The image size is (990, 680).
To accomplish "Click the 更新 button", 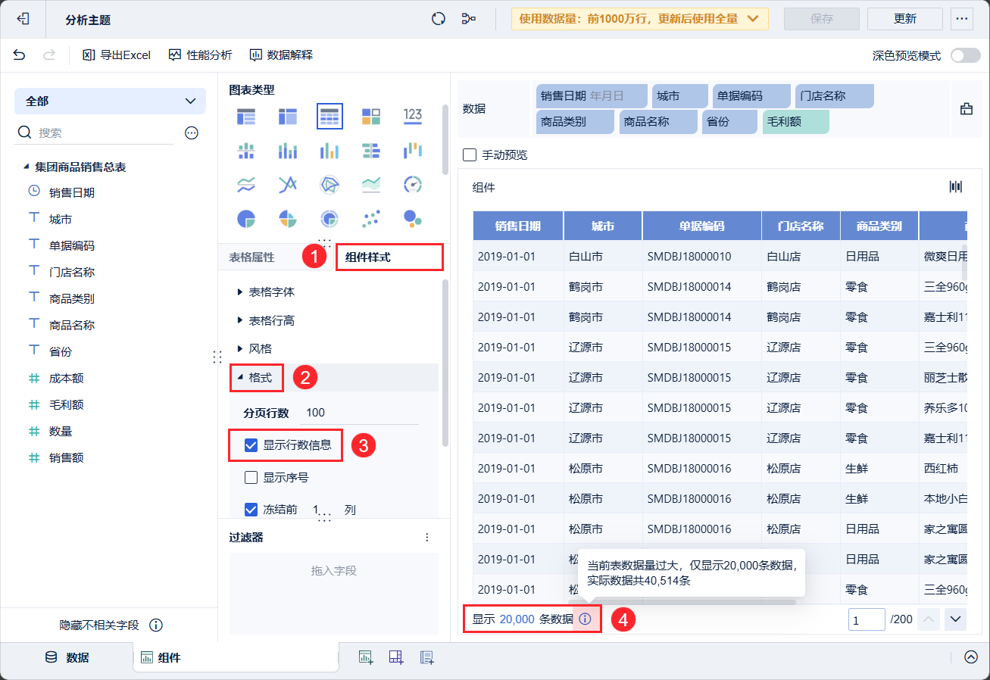I will coord(905,19).
